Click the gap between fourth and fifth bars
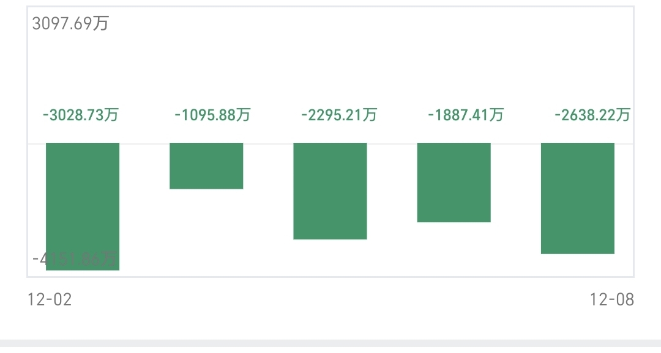The image size is (661, 353). 516,198
